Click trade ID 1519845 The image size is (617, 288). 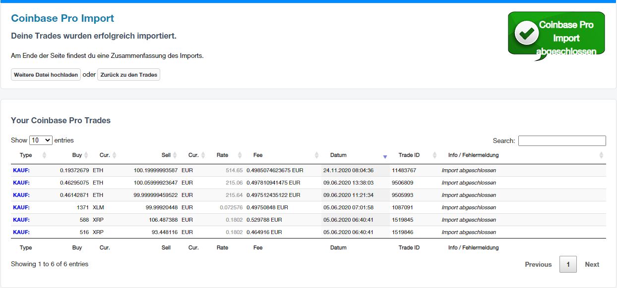click(x=402, y=220)
